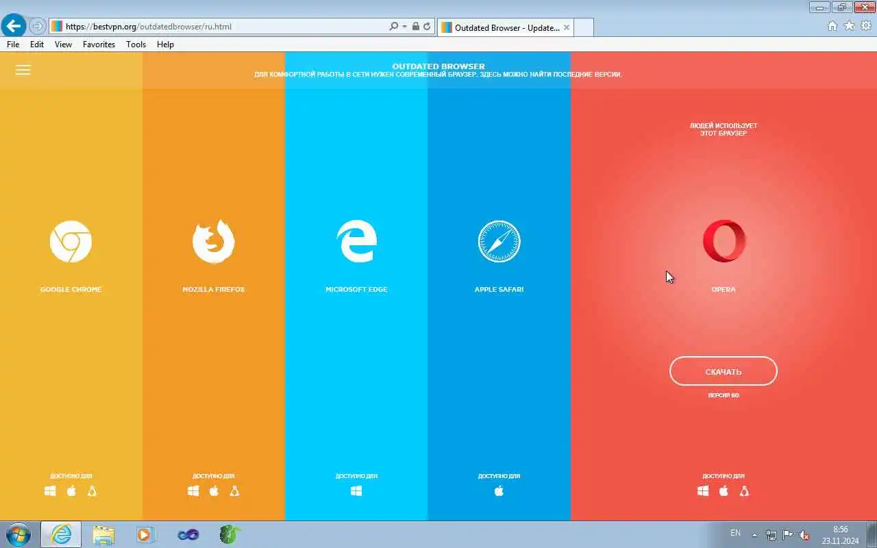Screen dimensions: 877x548
Task: Close the Outdated Browser tab
Action: [566, 27]
